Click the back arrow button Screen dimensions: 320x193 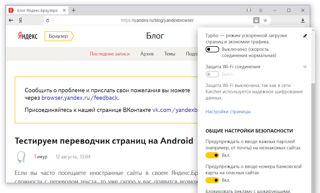11,20
